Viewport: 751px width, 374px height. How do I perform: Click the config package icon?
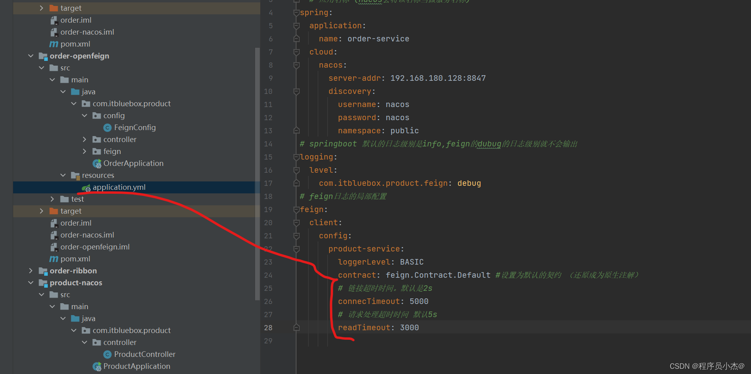[x=97, y=116]
